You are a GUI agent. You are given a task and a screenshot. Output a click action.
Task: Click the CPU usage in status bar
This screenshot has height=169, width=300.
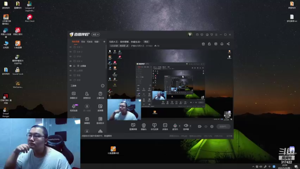208,136
